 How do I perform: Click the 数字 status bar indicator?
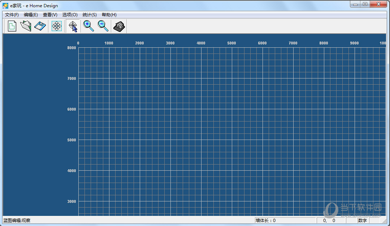coord(363,221)
